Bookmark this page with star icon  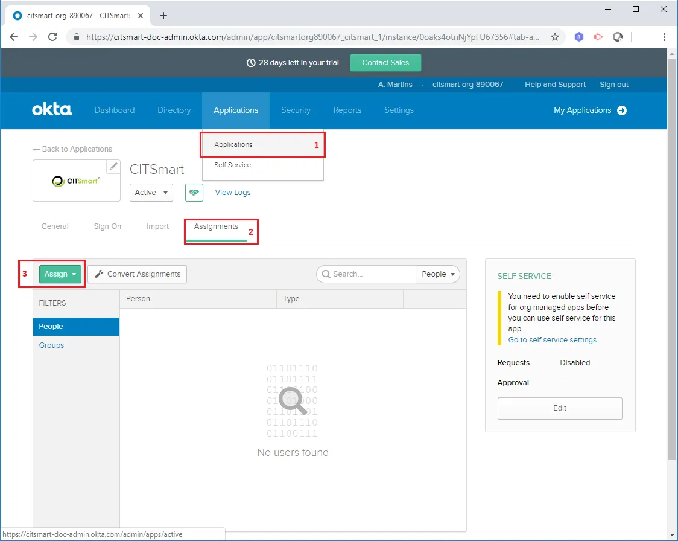(555, 37)
